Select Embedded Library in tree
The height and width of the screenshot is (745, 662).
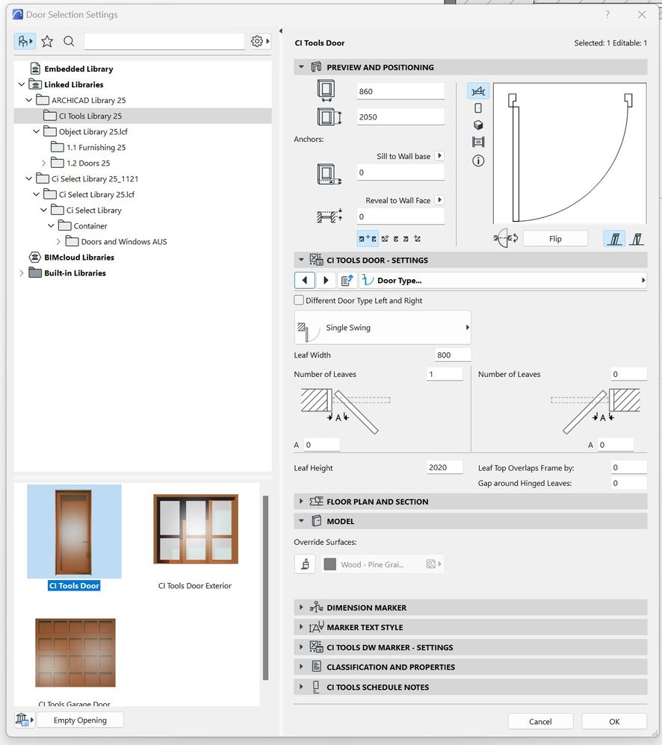(78, 69)
